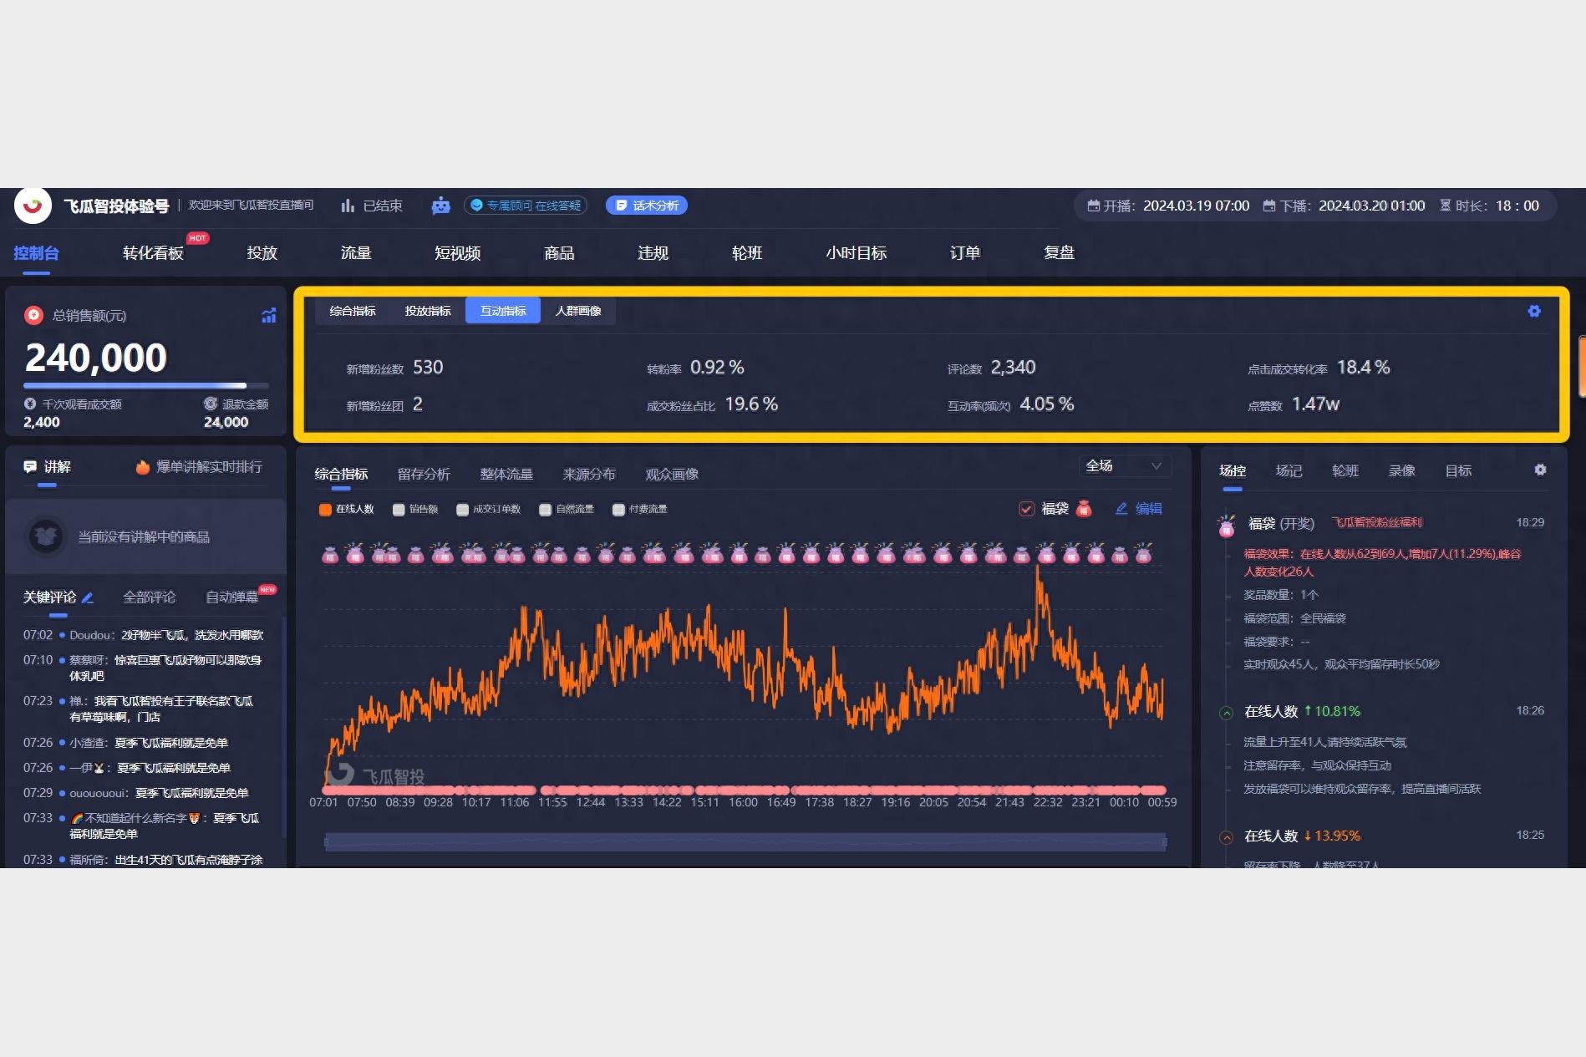
Task: Click the 已结束 status bar-chart icon
Action: click(348, 206)
